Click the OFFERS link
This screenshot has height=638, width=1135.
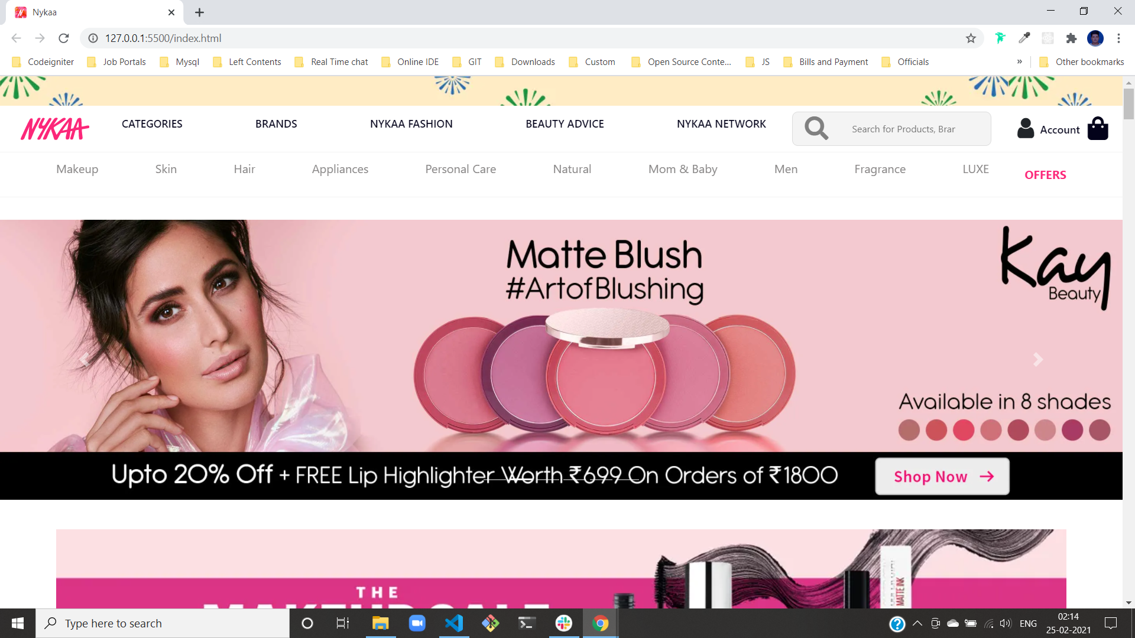(1045, 175)
